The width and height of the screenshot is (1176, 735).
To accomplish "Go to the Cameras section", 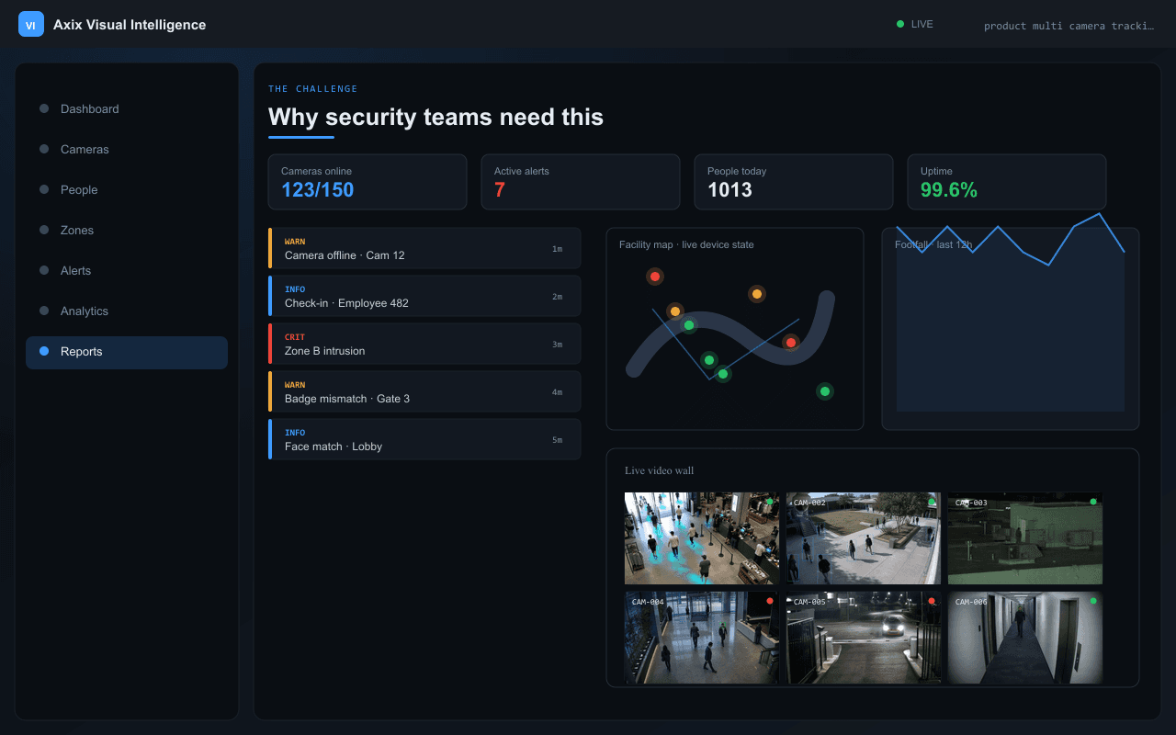I will 127,149.
